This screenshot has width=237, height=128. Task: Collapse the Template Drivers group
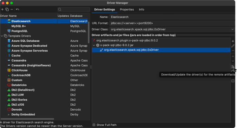[2, 36]
